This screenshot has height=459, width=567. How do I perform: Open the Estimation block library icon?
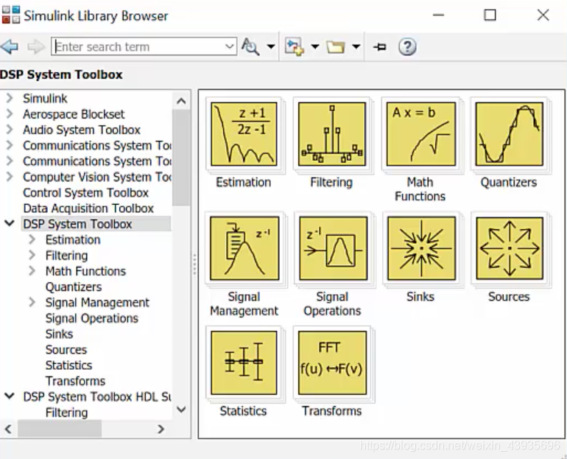coord(244,134)
